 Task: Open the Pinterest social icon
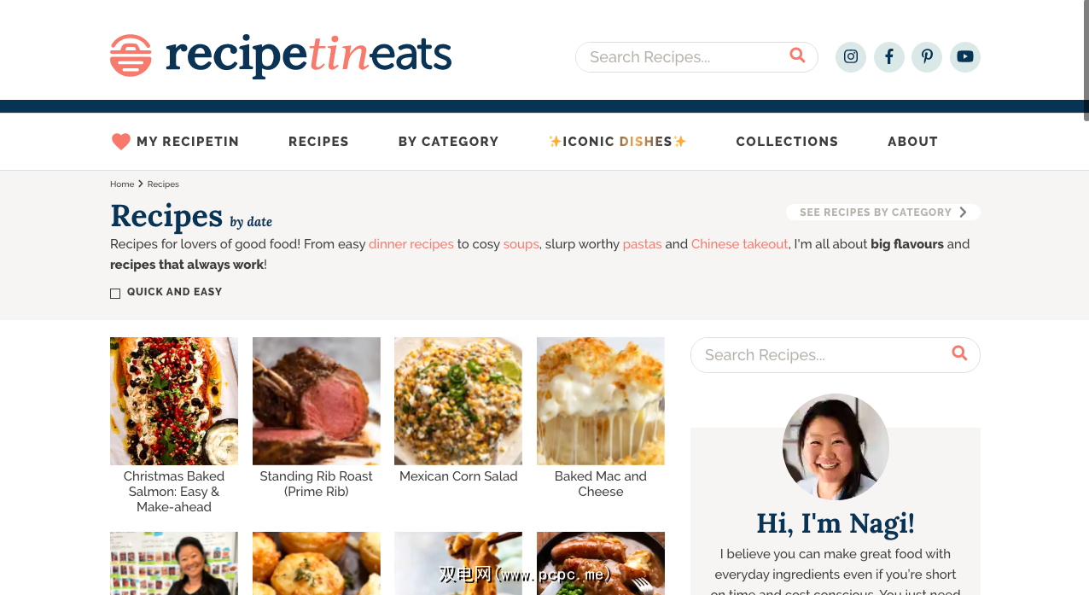pos(927,57)
